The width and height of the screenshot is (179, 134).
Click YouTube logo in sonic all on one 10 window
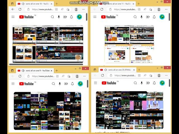26,17
